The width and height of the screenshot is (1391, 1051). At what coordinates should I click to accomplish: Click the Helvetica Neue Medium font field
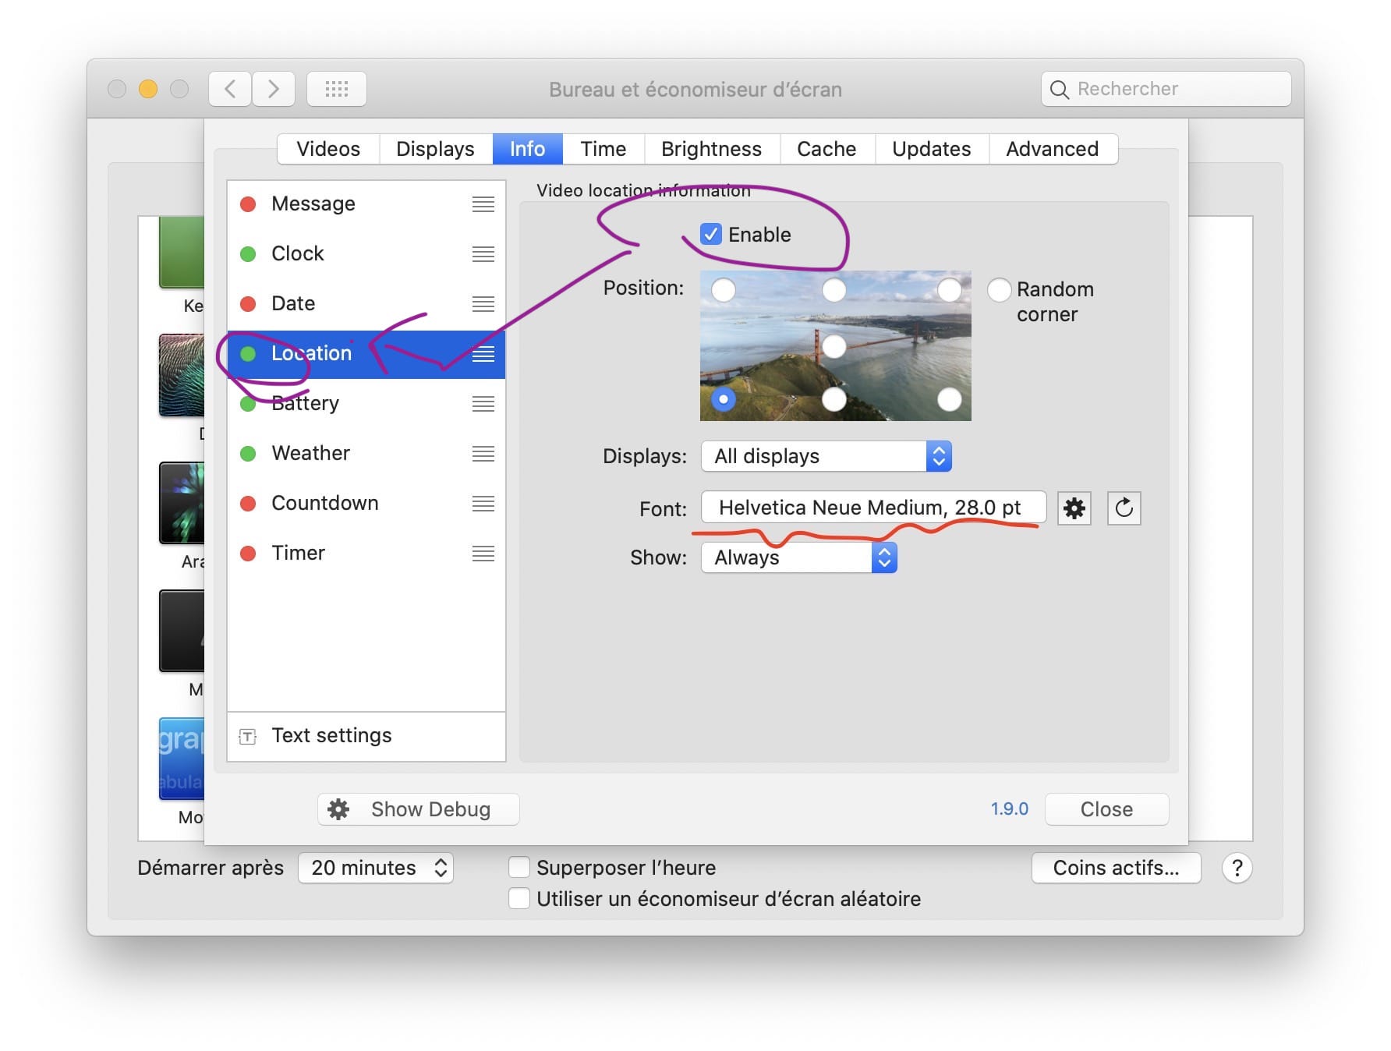point(873,508)
